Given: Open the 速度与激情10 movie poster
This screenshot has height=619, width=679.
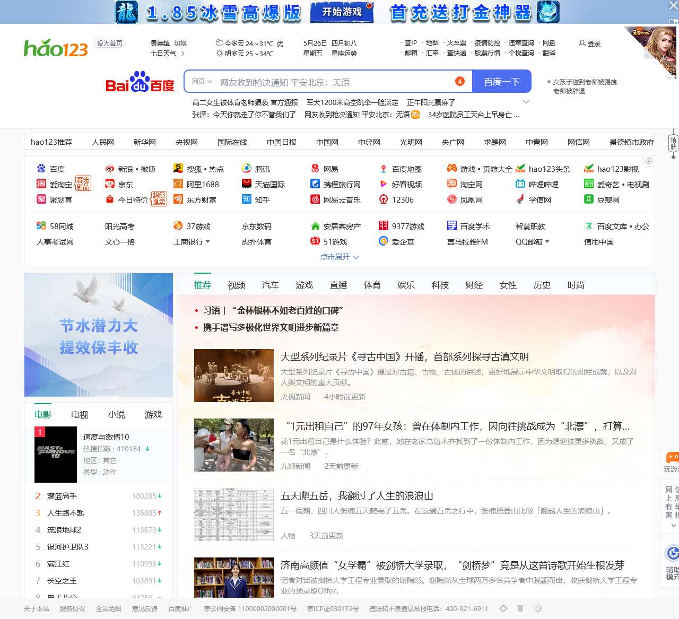Looking at the screenshot, I should [56, 455].
